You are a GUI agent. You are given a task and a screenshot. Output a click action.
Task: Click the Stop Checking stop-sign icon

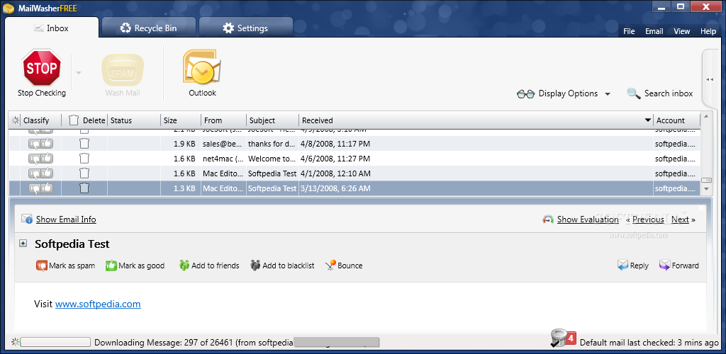pos(42,68)
